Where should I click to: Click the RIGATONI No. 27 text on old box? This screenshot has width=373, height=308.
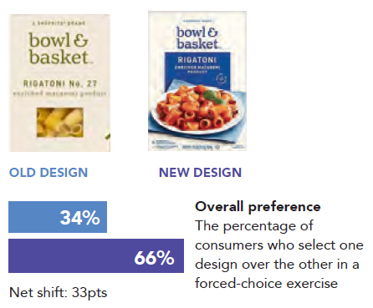[60, 83]
